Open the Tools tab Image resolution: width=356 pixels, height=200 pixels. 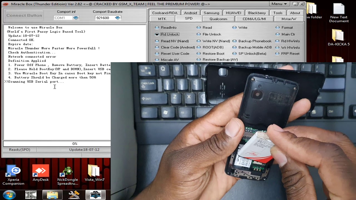point(278,13)
